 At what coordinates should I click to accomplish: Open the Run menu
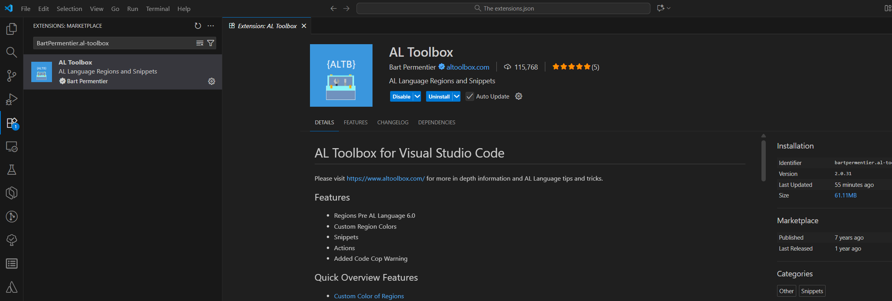[x=133, y=9]
